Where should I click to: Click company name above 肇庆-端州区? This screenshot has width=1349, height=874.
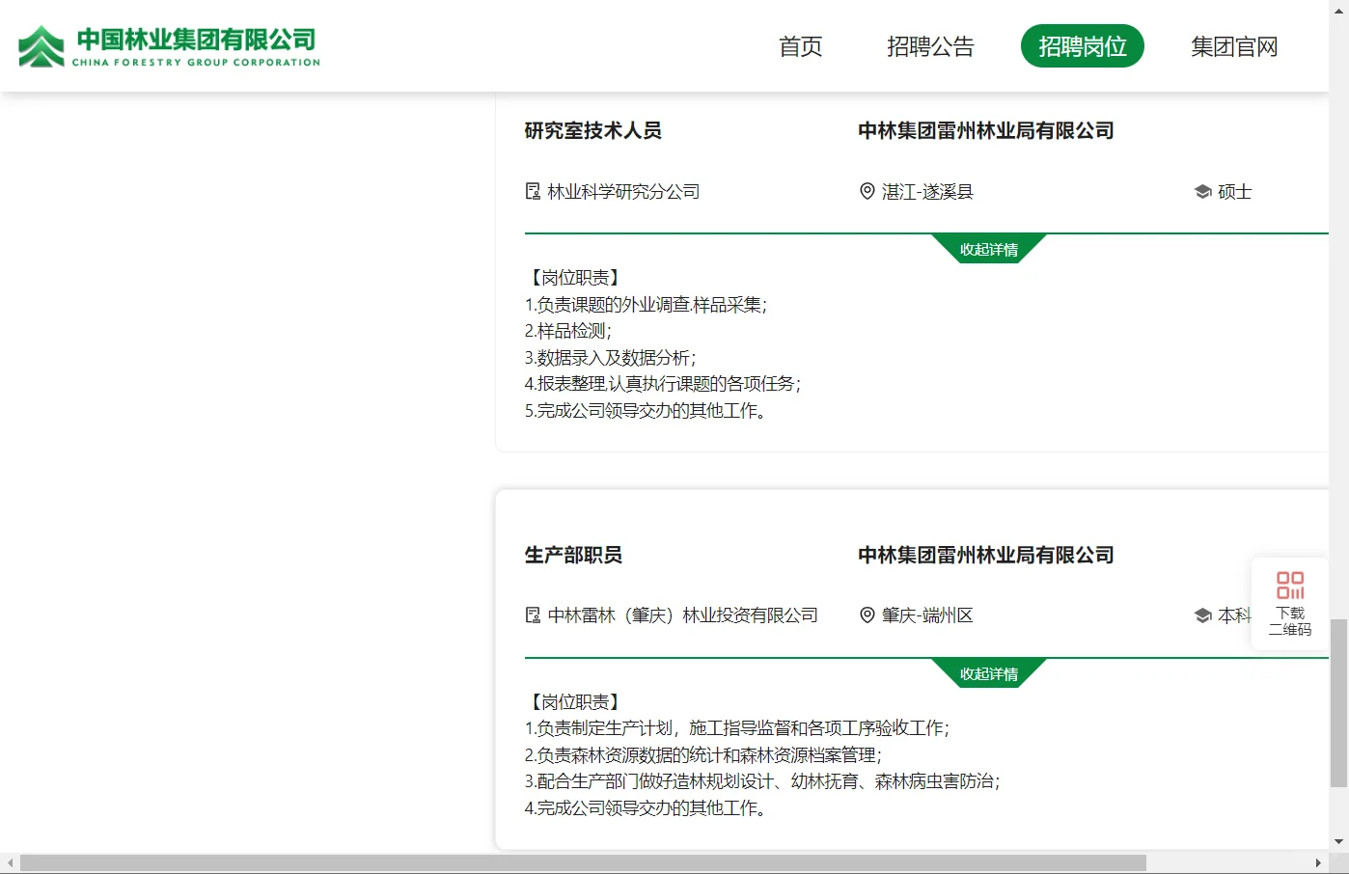[986, 555]
